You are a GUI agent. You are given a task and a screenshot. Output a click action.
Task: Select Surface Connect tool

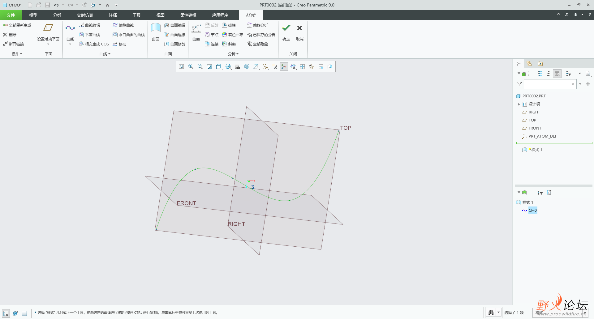175,35
